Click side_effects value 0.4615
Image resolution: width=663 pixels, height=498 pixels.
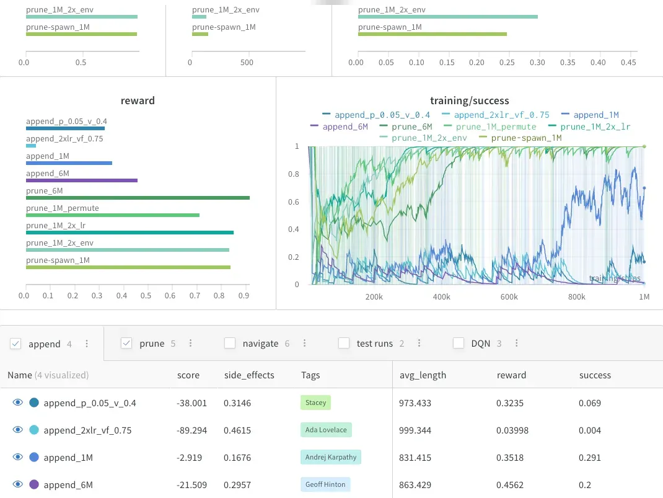(237, 430)
